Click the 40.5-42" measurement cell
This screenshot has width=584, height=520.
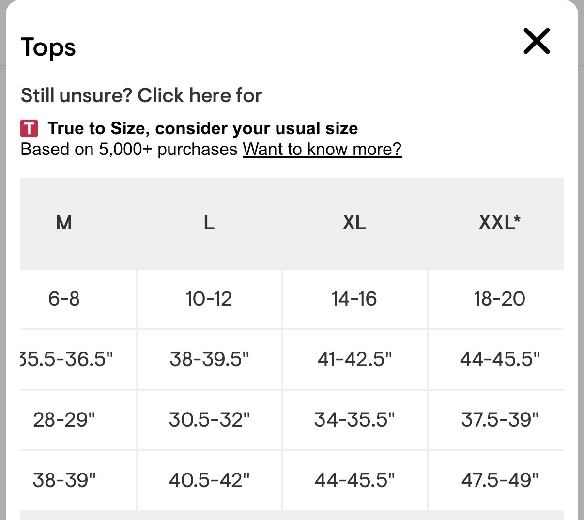pyautogui.click(x=209, y=480)
